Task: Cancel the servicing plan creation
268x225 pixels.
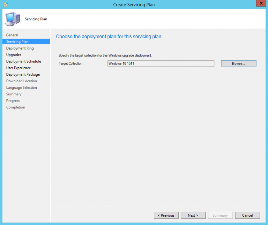Action: [247, 215]
